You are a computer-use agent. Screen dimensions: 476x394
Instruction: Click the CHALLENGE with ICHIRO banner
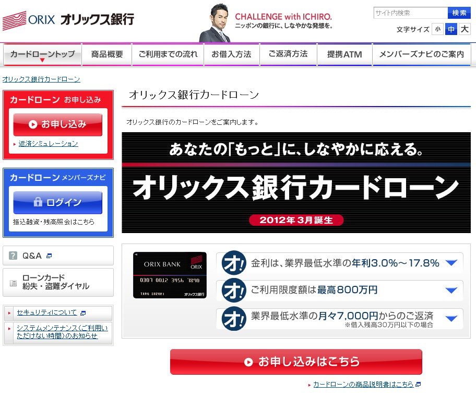(266, 23)
